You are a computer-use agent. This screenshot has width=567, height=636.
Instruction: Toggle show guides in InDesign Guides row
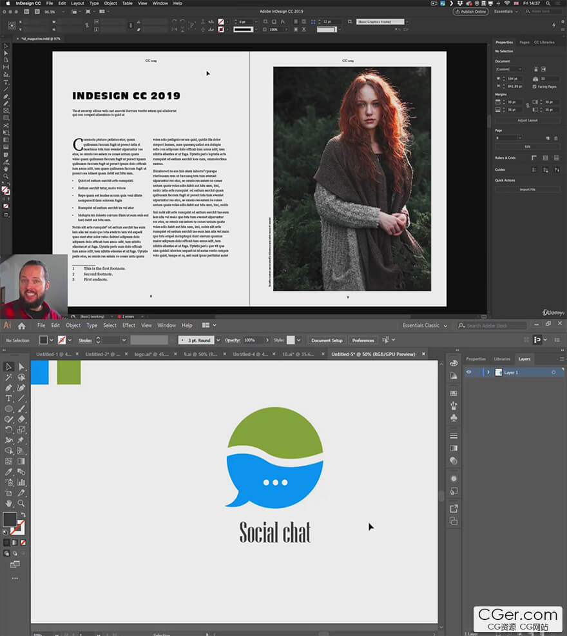534,170
